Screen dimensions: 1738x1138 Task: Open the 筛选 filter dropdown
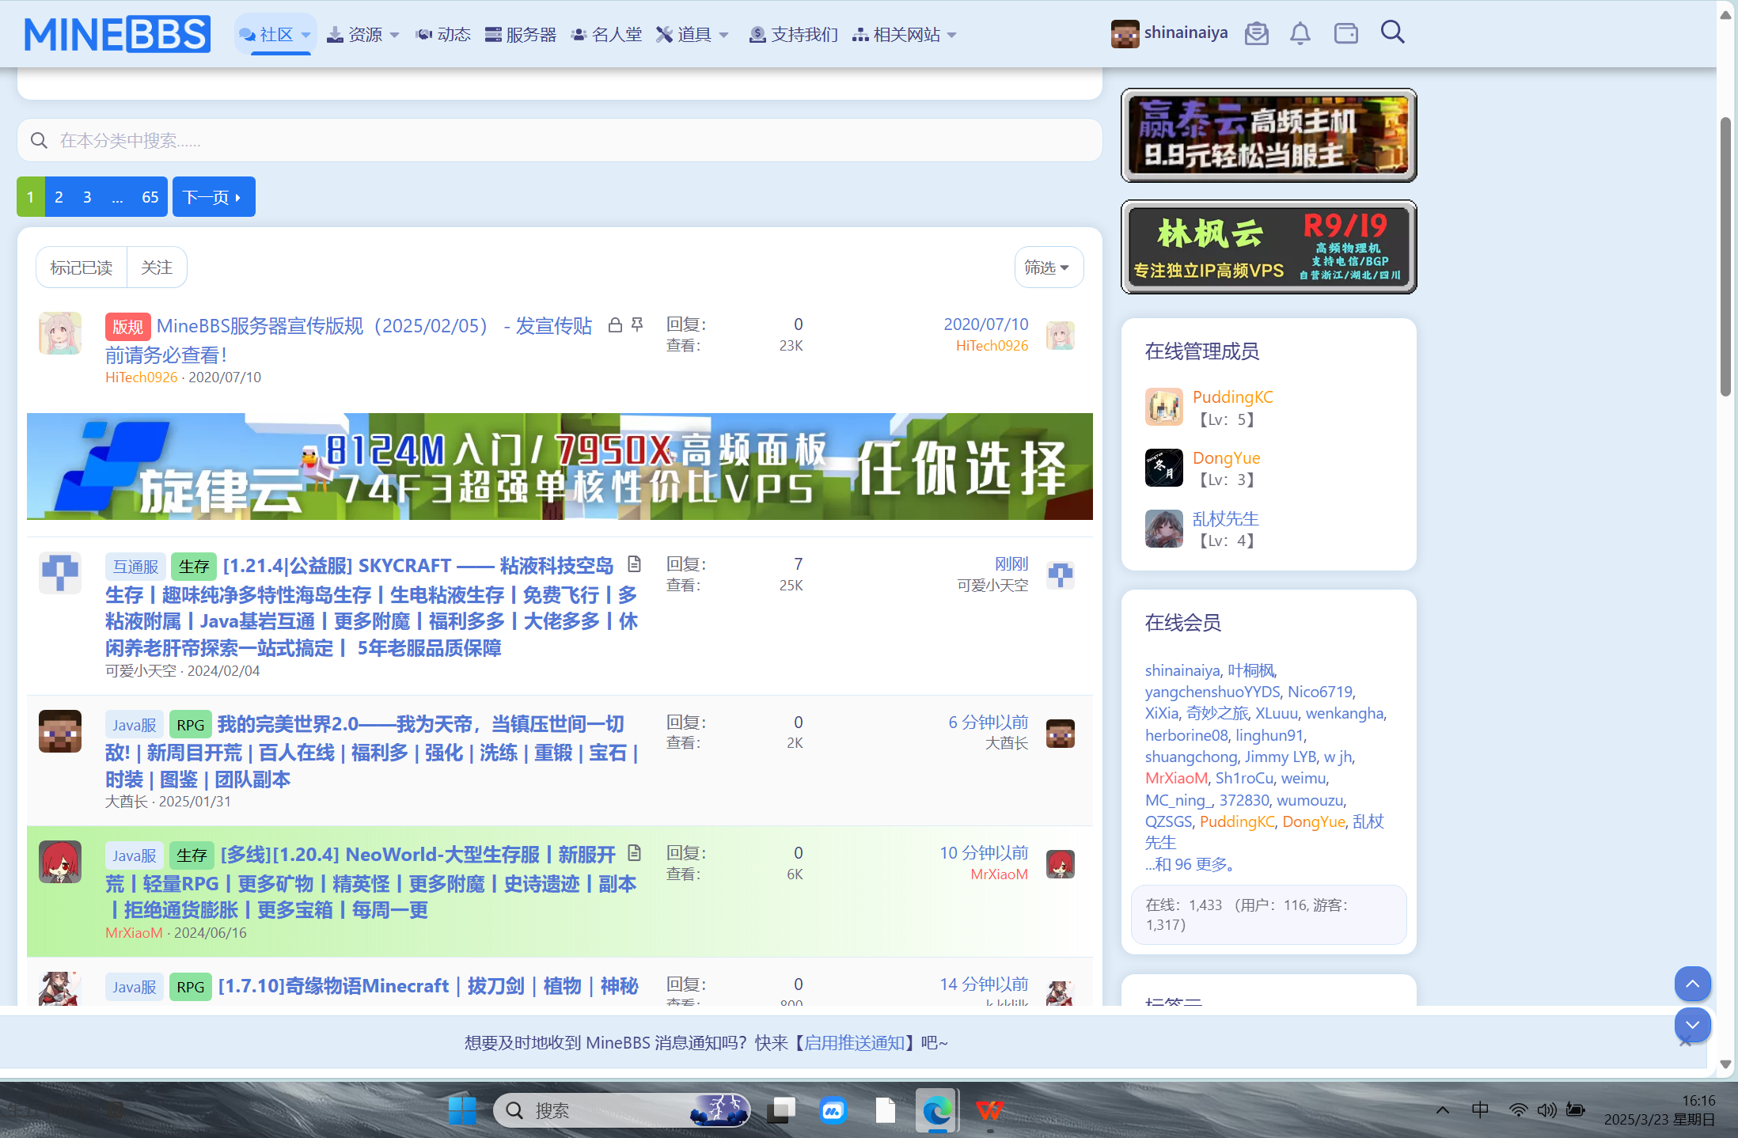pos(1048,267)
